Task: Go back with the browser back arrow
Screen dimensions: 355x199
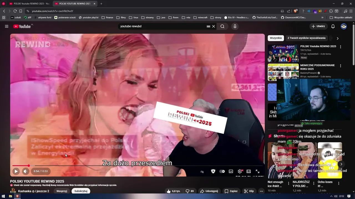Action: 4,11
